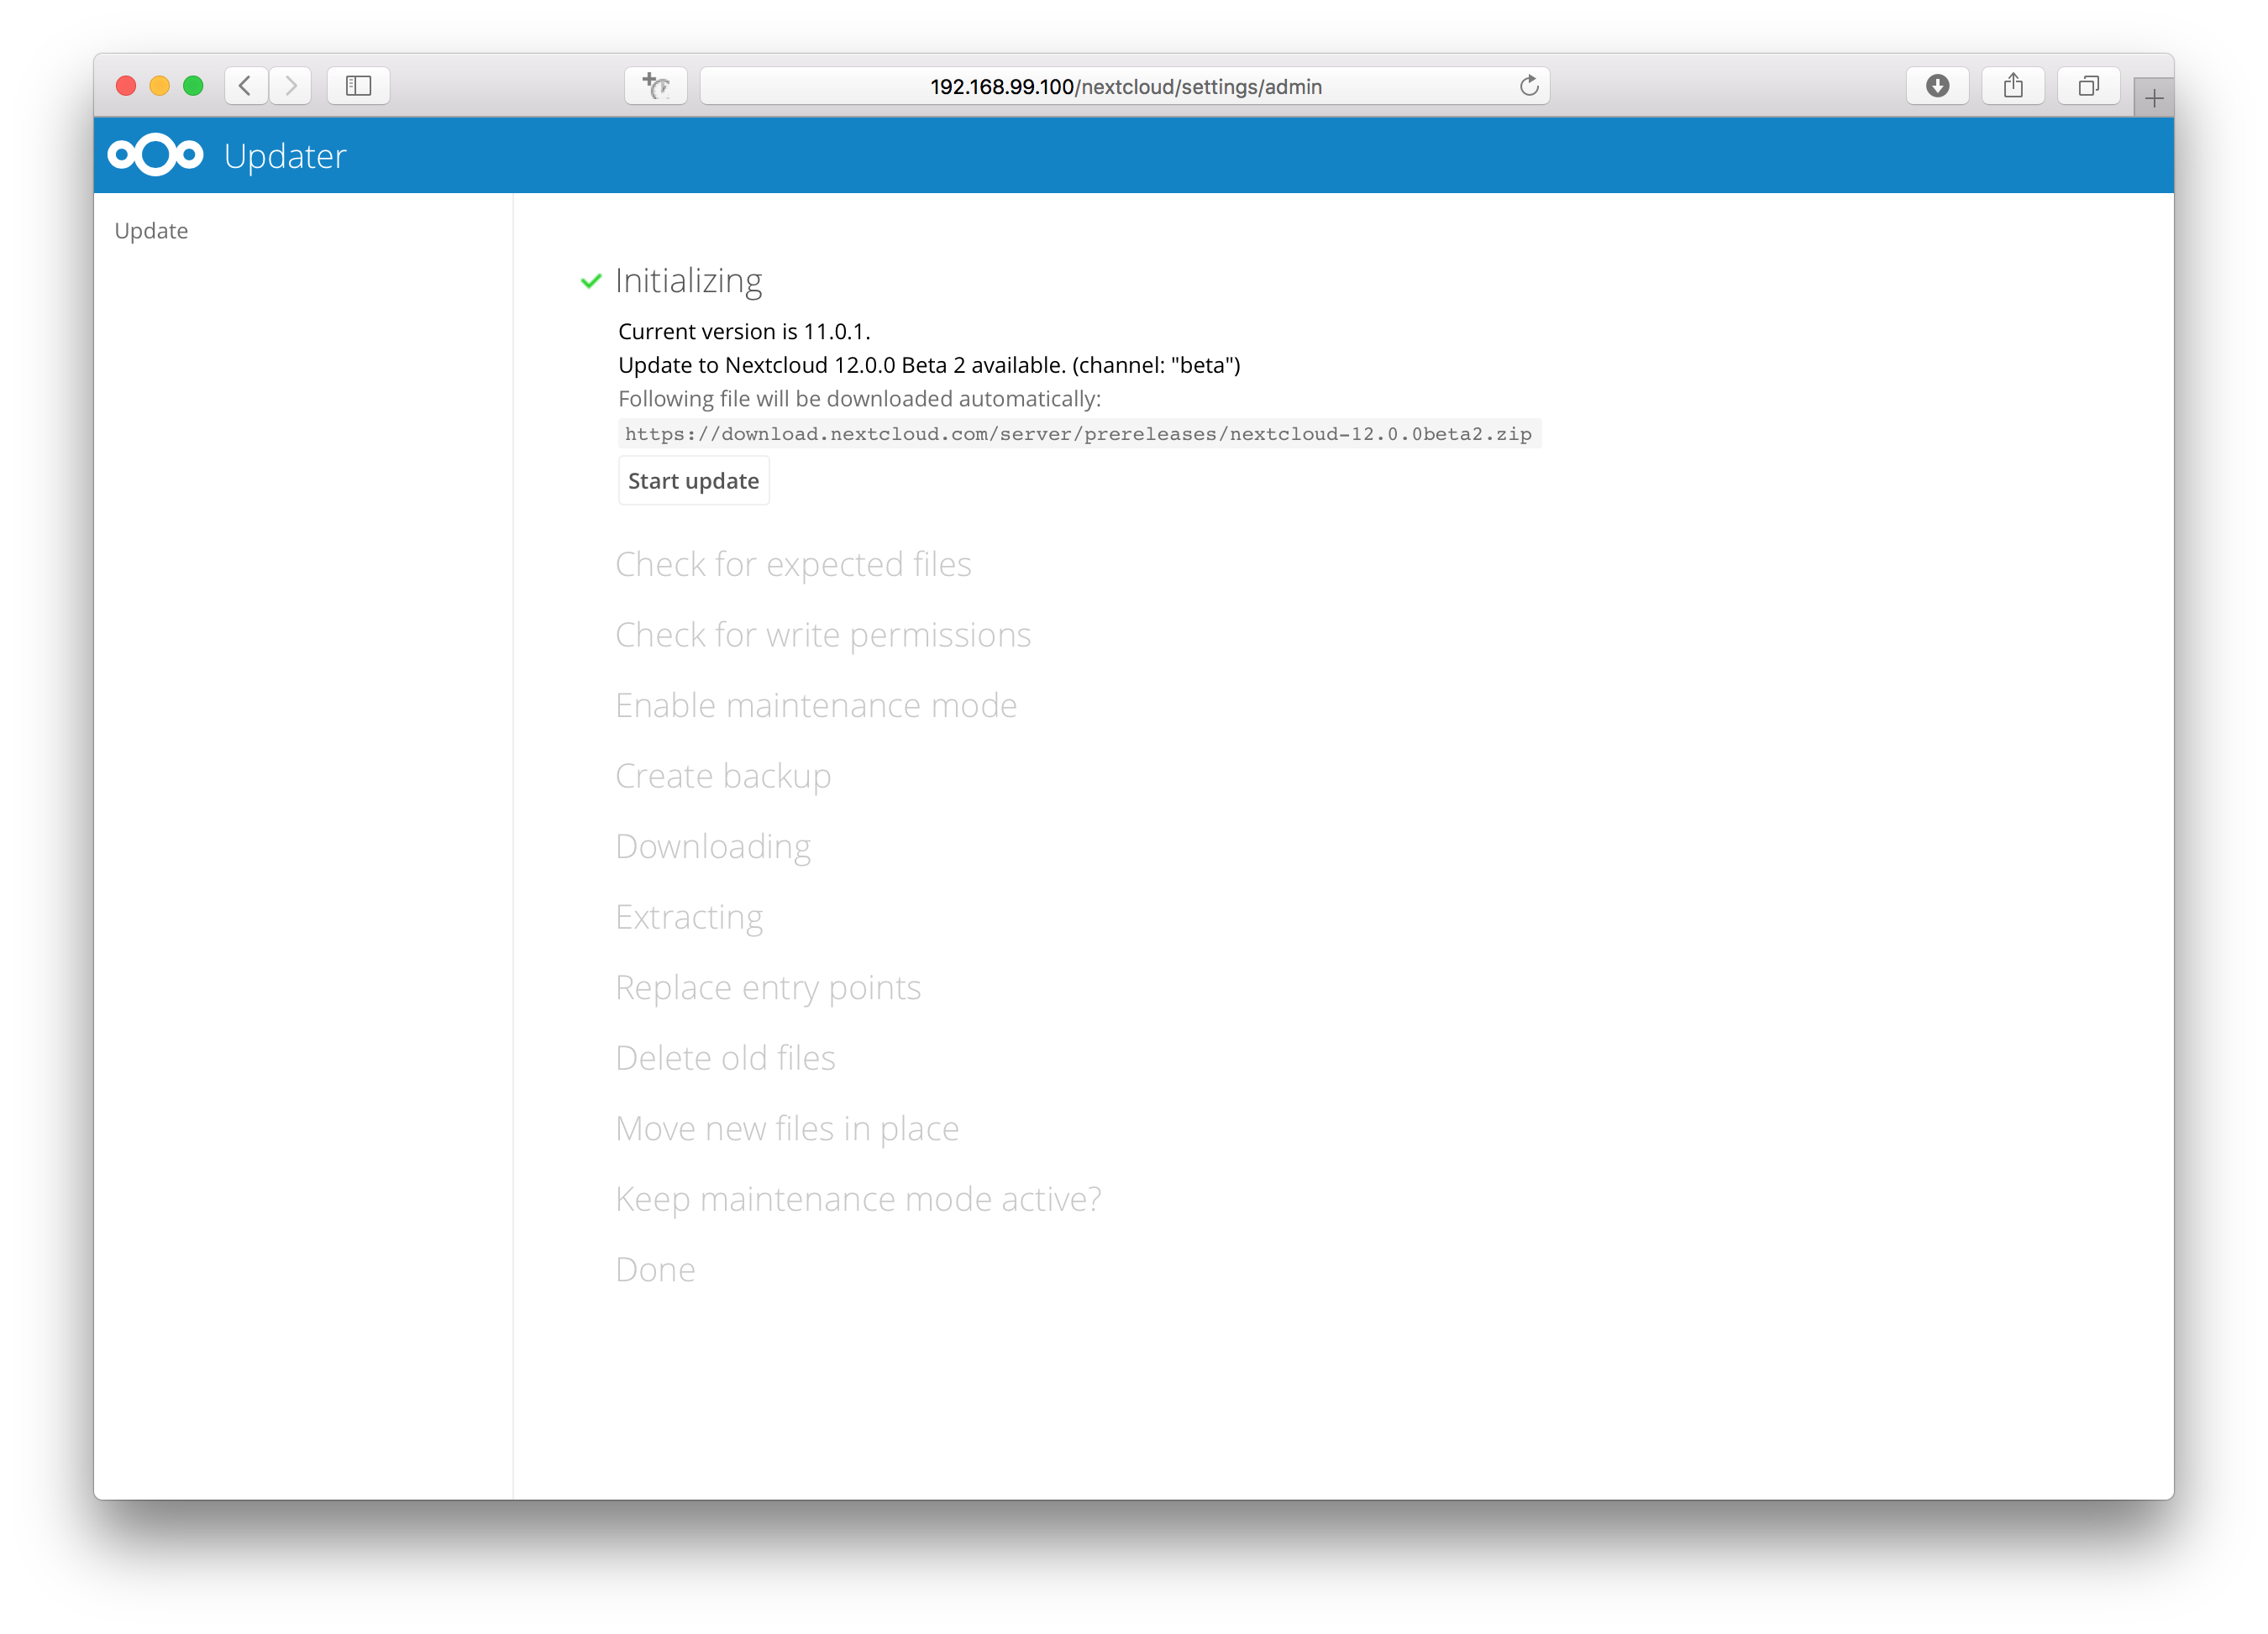This screenshot has height=1634, width=2268.
Task: Click the Initializing checkmark toggle
Action: click(x=591, y=280)
